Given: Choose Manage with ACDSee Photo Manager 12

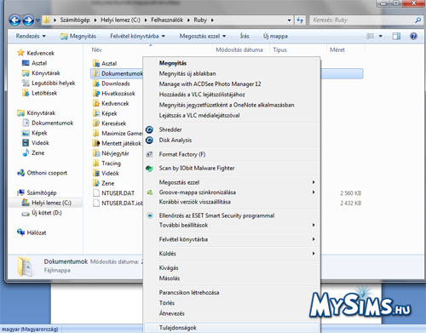Looking at the screenshot, I should pyautogui.click(x=210, y=84).
